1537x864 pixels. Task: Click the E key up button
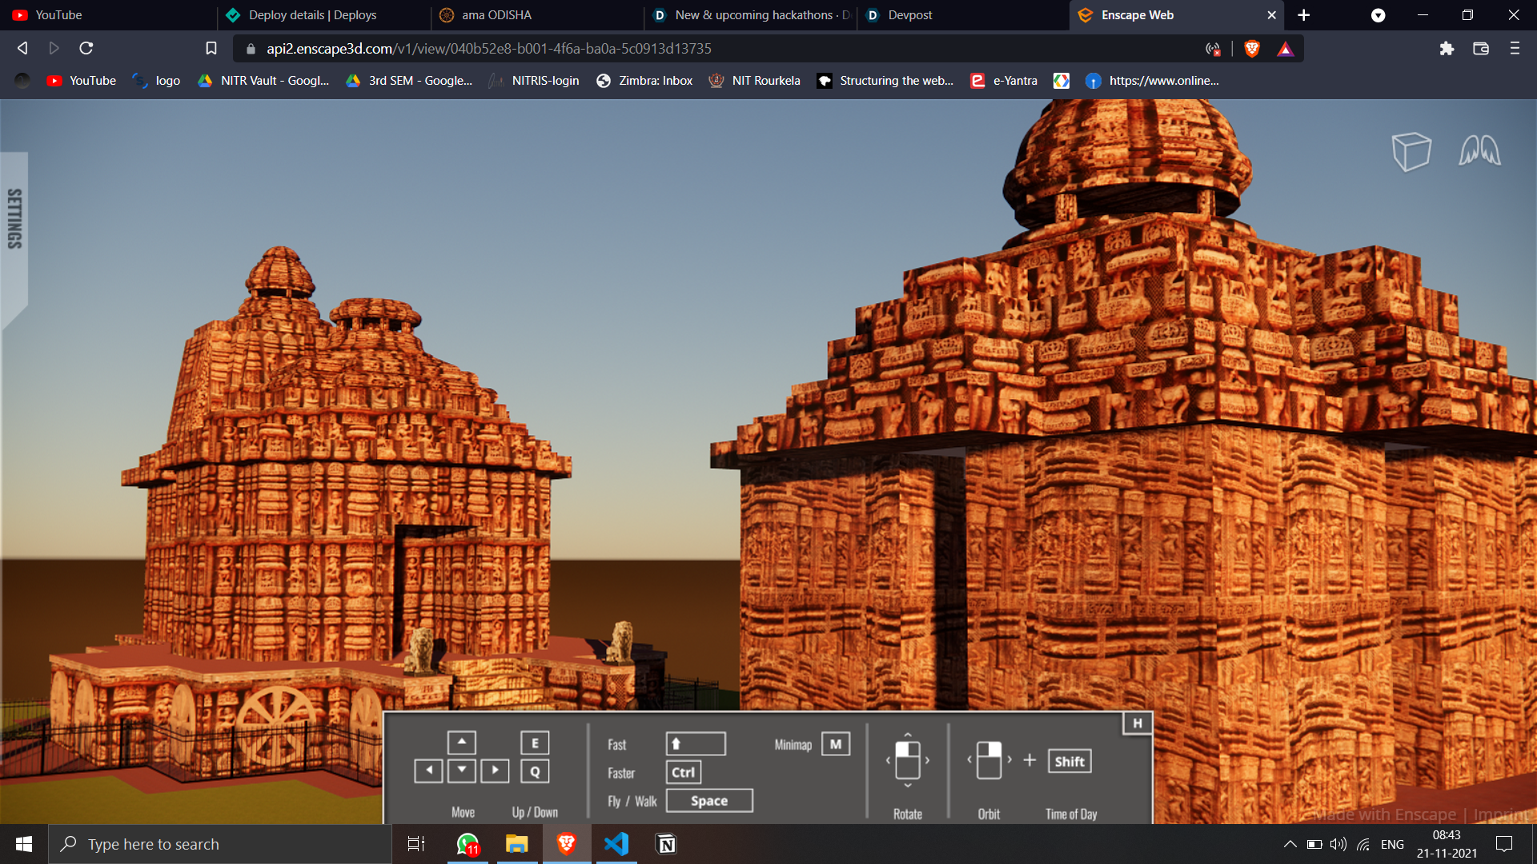535,743
